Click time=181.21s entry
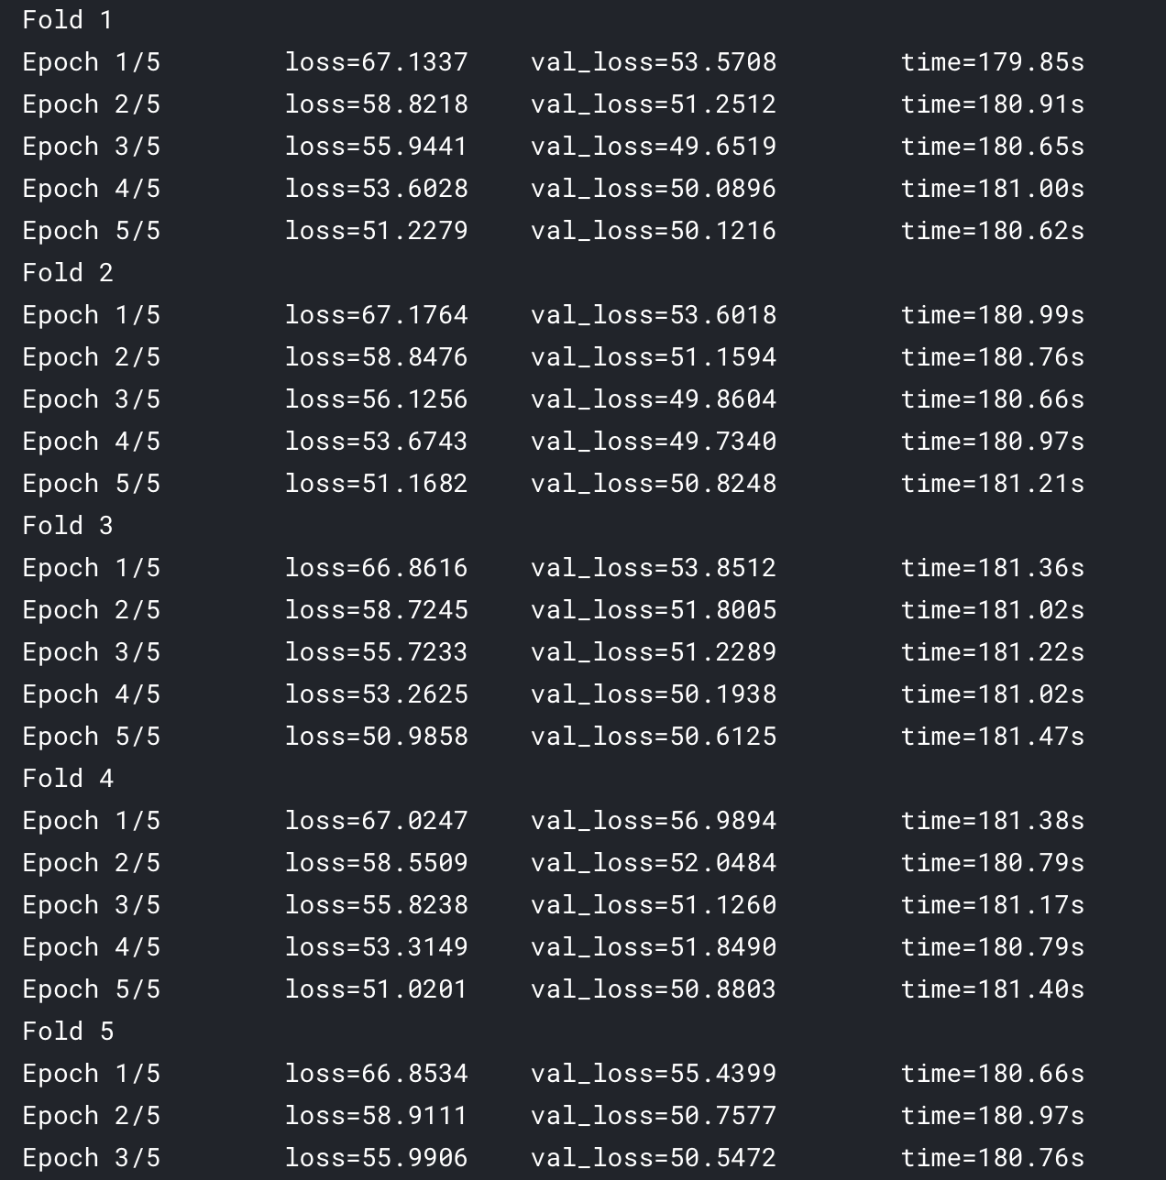Screen dimensions: 1166x1180 (x=992, y=484)
